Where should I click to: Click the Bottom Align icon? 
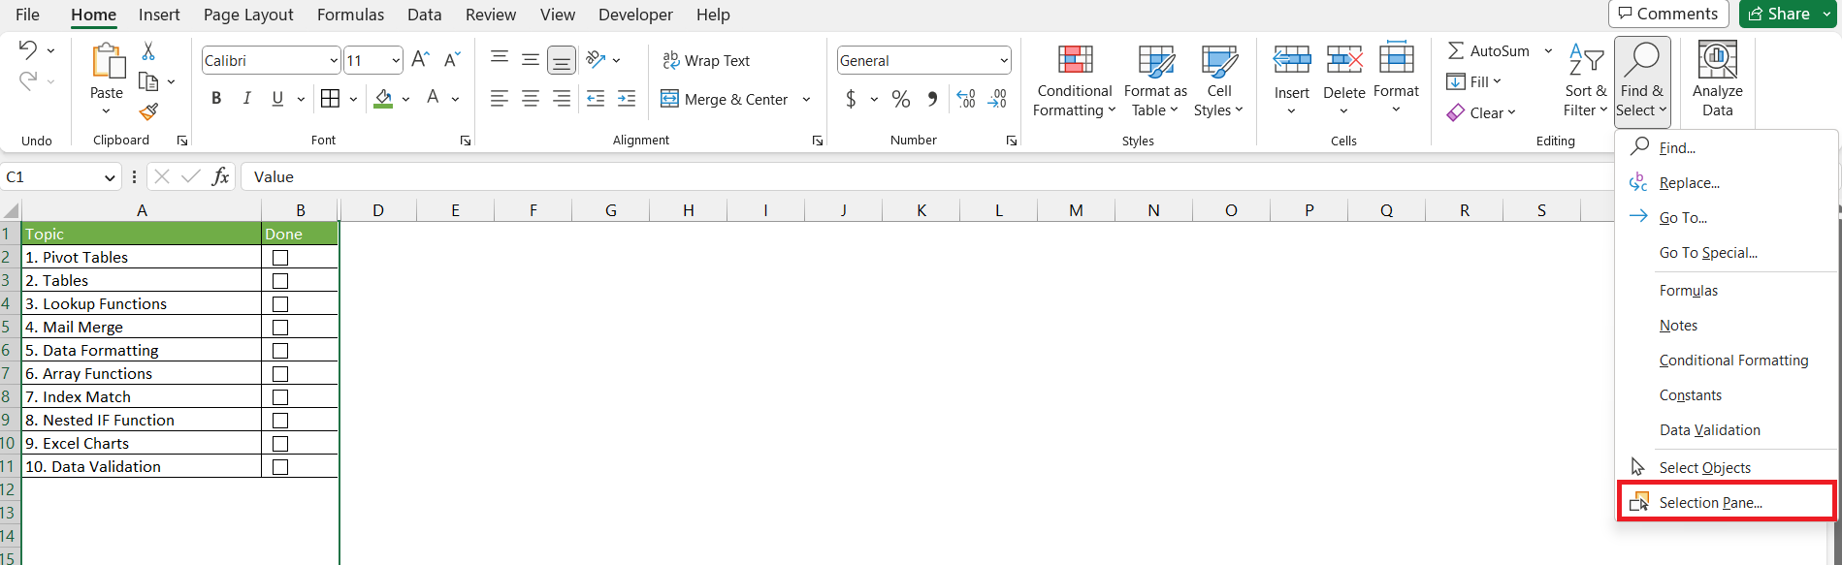562,60
